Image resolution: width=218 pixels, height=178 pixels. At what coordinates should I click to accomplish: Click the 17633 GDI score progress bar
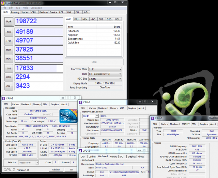(x=39, y=68)
